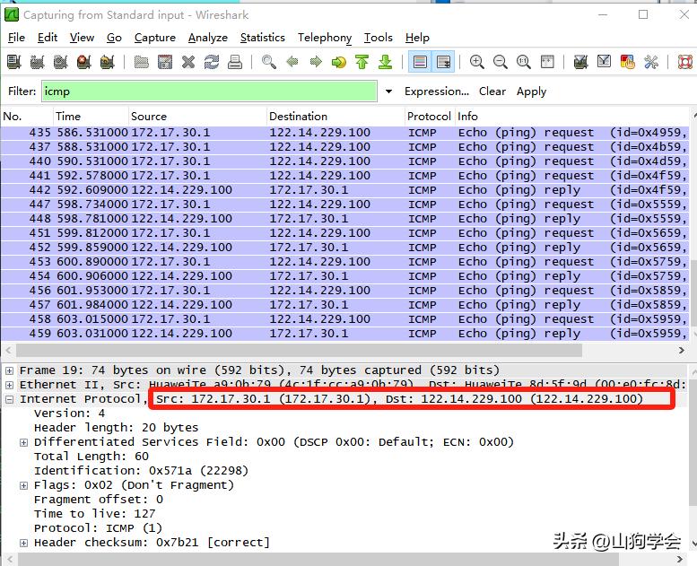Click the capture options toolbar icon
The height and width of the screenshot is (566, 697).
coord(38,62)
